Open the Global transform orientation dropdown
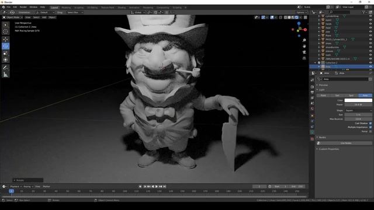This screenshot has width=374, height=210. [x=138, y=12]
